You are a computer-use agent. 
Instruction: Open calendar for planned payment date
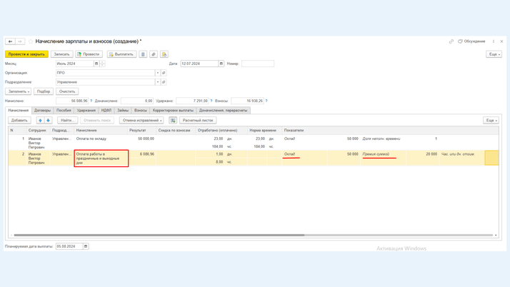[x=86, y=246]
